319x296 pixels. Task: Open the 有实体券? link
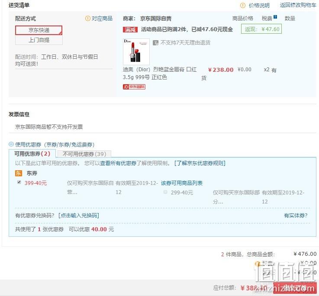pos(296,216)
